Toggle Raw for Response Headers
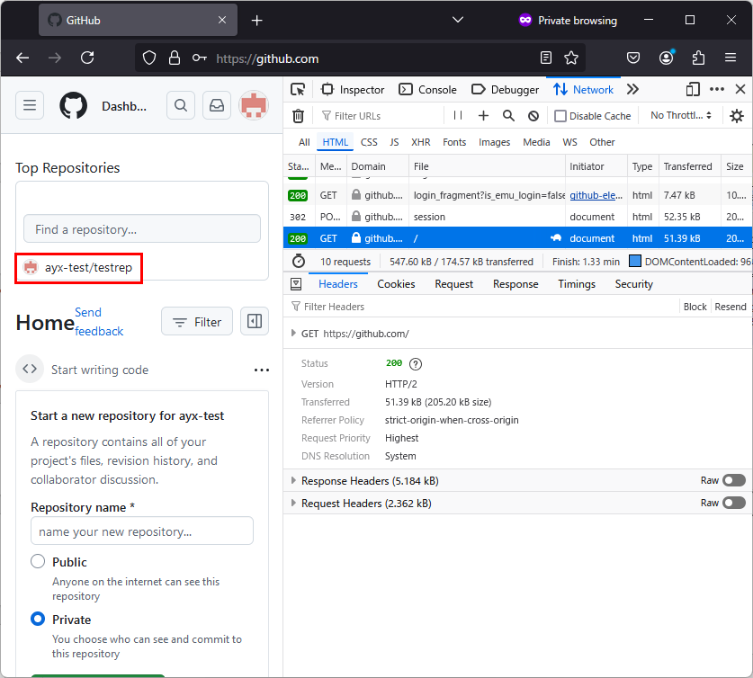Screen dimensions: 753x678 [734, 480]
